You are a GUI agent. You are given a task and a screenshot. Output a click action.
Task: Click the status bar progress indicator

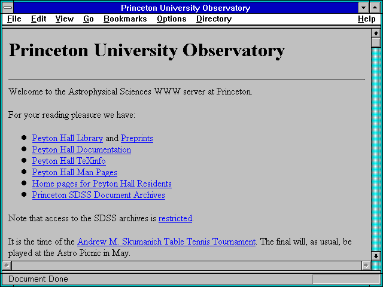[x=346, y=279]
